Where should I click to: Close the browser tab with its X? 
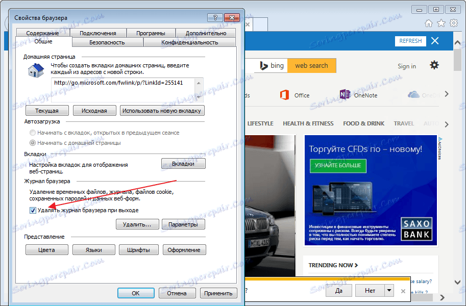pyautogui.click(x=248, y=24)
